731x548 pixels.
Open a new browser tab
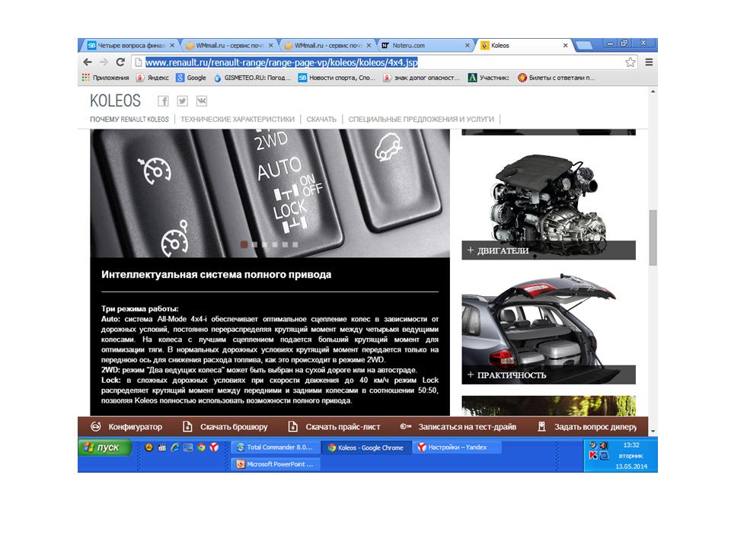pos(584,46)
